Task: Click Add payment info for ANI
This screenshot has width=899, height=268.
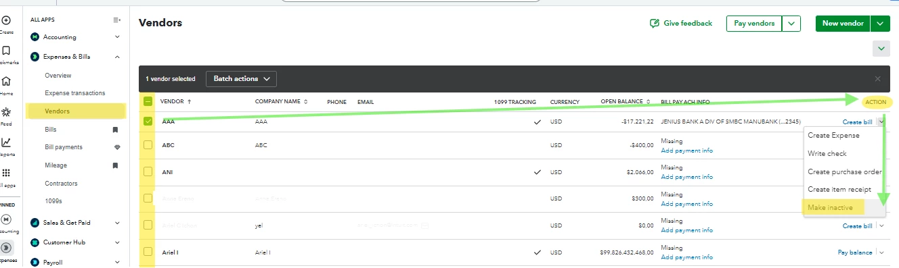Action: [x=686, y=177]
